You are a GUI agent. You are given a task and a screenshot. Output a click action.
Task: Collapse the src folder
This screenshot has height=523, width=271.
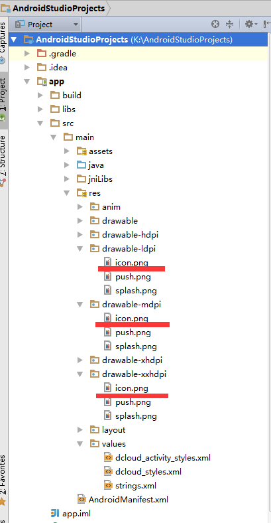tap(40, 123)
